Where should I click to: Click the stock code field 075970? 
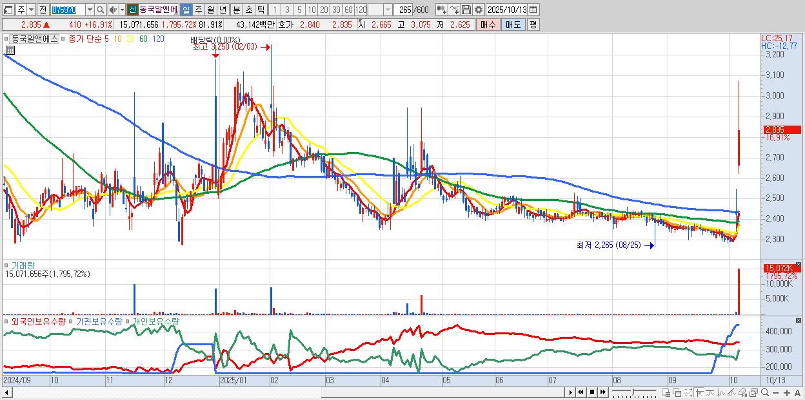(x=68, y=10)
